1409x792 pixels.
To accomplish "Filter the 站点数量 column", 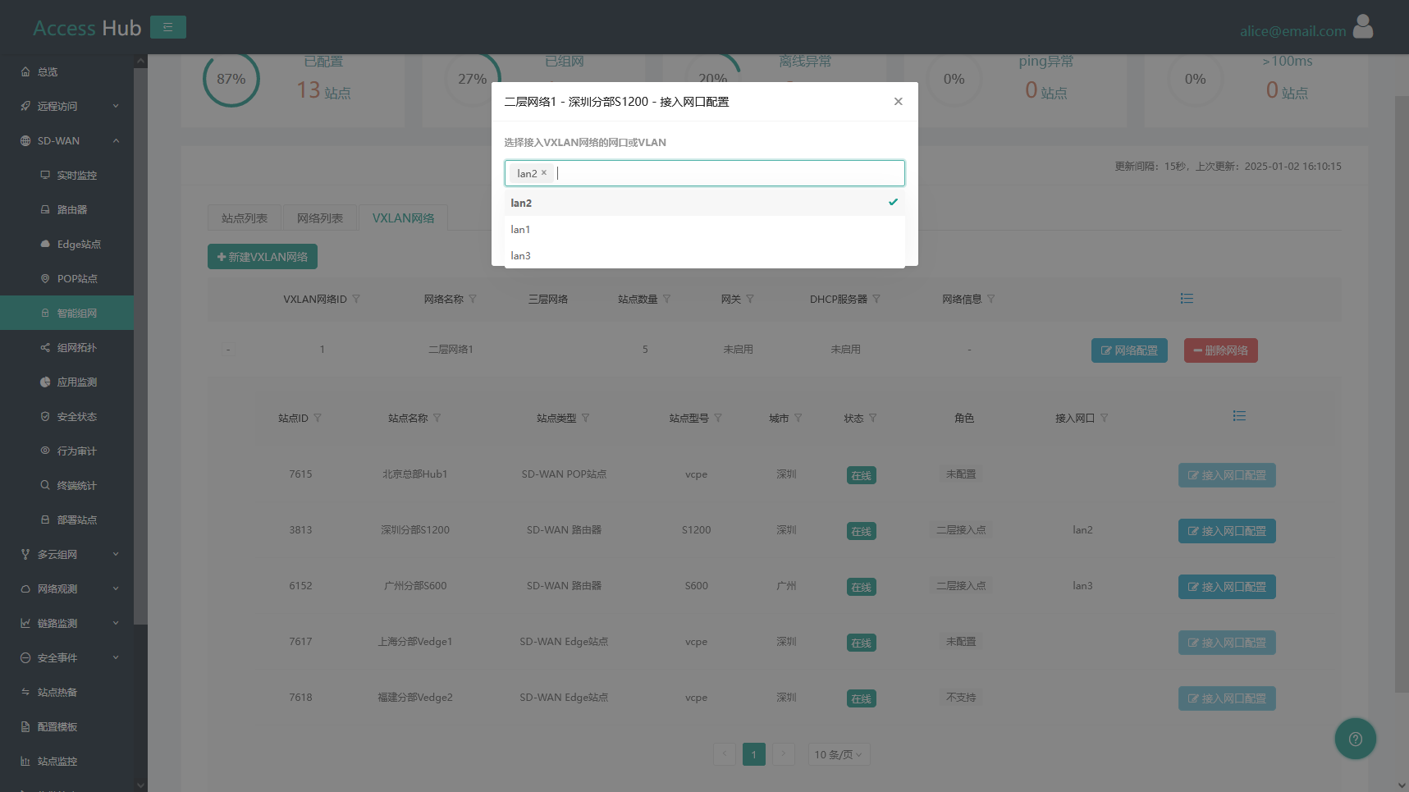I will [x=666, y=300].
